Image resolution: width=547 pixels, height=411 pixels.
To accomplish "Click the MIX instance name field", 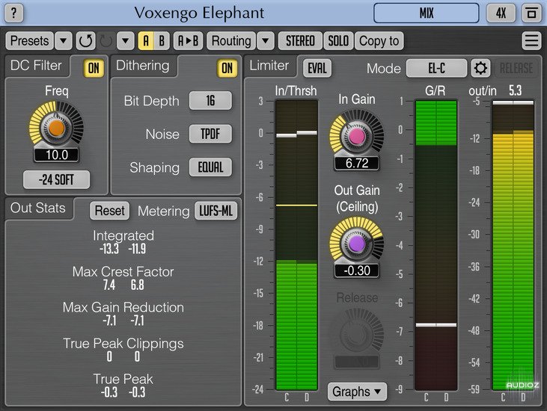I will pyautogui.click(x=427, y=13).
